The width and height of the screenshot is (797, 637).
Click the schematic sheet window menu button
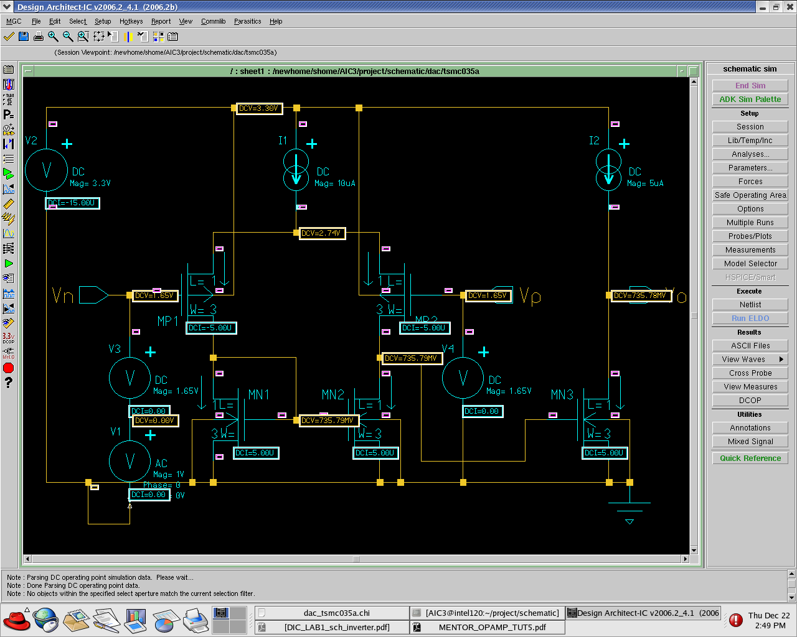click(28, 71)
